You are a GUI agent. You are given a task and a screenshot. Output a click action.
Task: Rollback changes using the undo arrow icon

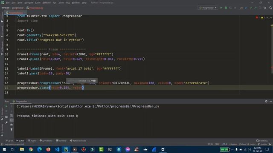coord(265,8)
